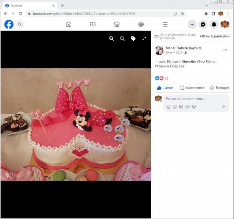Go back in browser history
The image size is (234, 219).
click(6, 14)
